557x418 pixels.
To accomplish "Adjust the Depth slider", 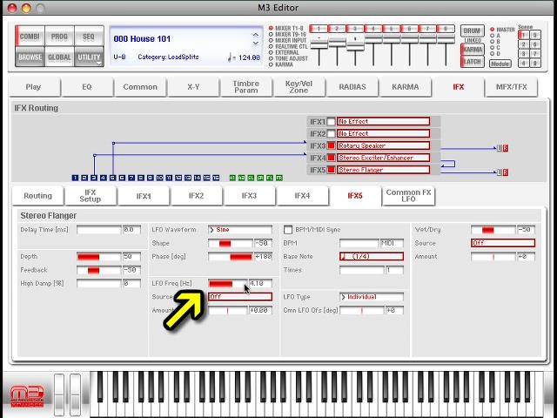I will (99, 257).
